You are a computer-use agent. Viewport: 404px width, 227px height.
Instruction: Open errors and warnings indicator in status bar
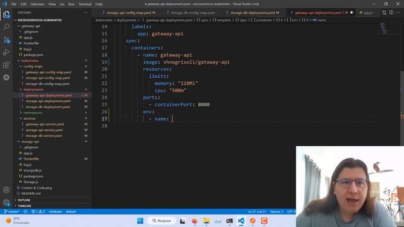[x=38, y=212]
